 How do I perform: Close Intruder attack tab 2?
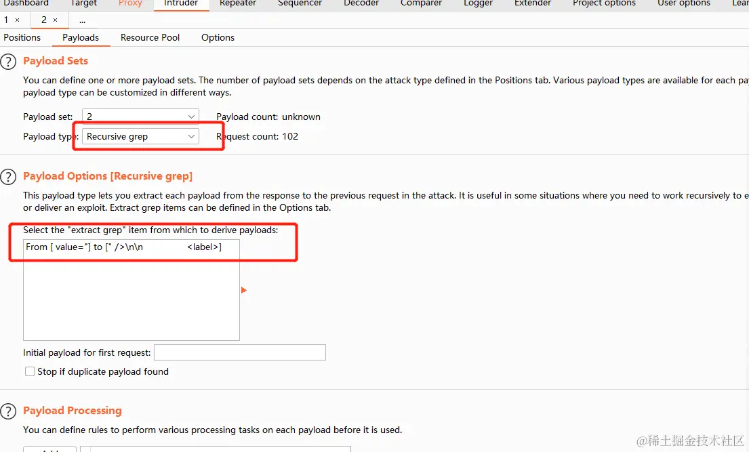coord(56,20)
